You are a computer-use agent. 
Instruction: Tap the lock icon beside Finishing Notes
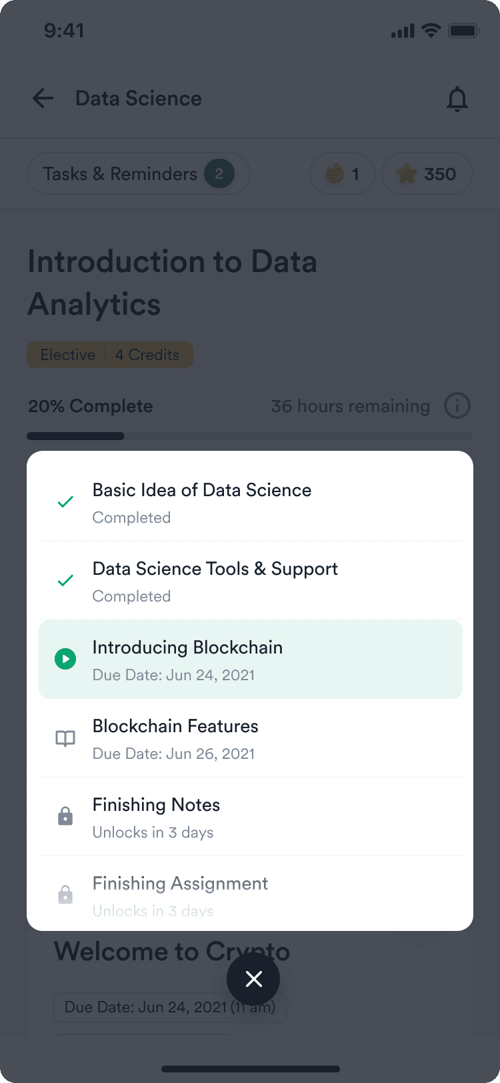pyautogui.click(x=65, y=816)
